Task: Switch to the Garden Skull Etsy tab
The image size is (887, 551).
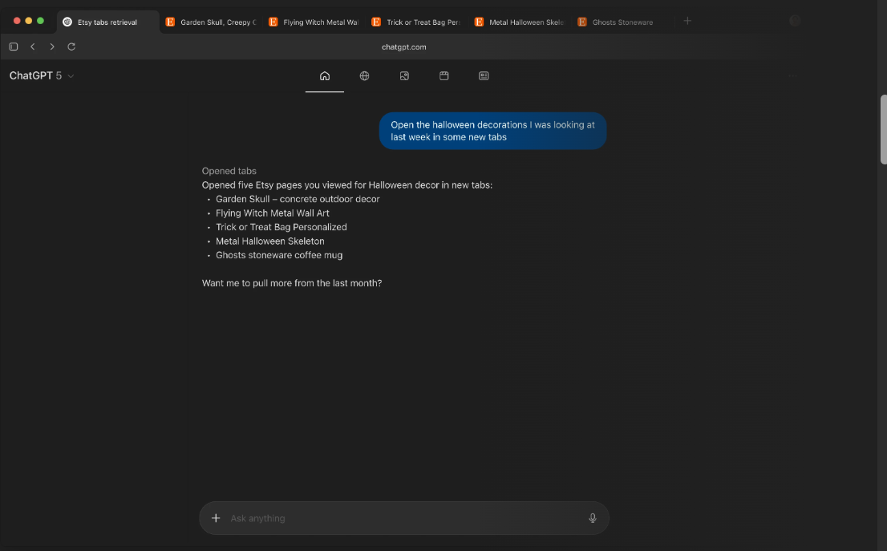Action: [x=211, y=22]
